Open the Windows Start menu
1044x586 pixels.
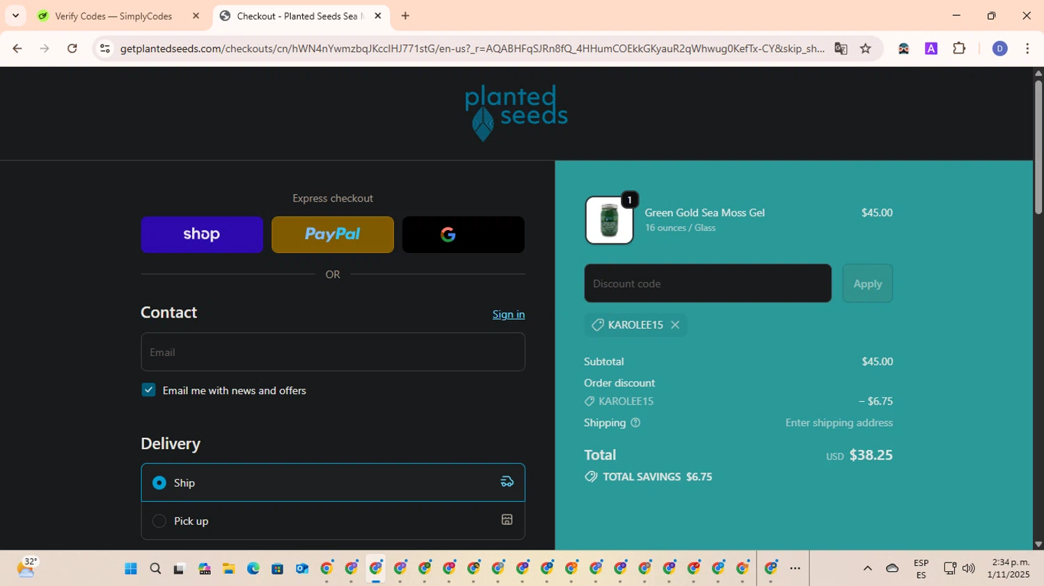pos(131,569)
